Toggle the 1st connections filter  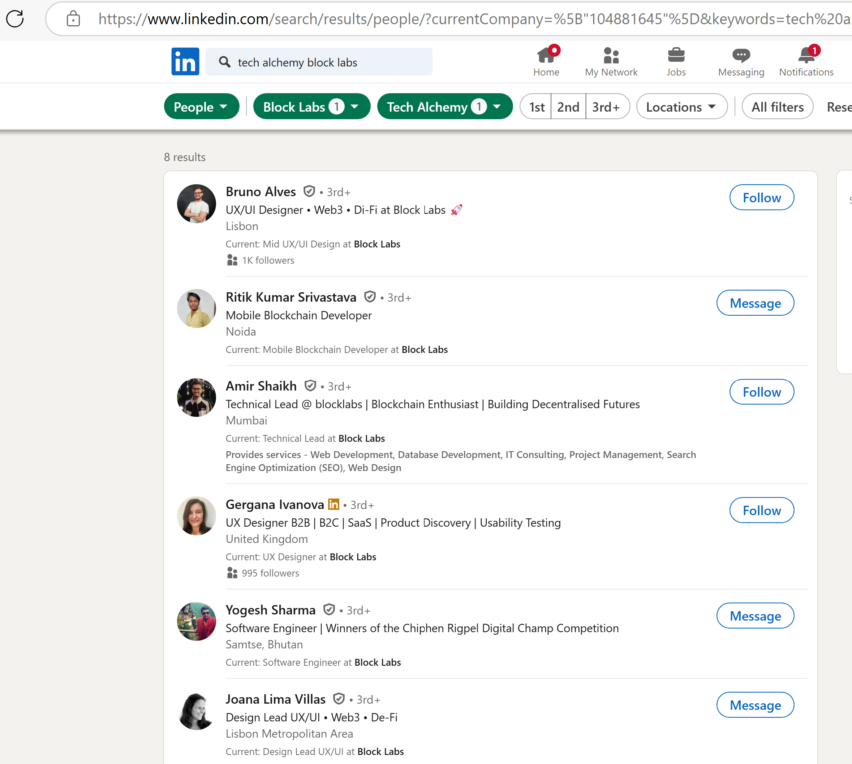point(536,107)
